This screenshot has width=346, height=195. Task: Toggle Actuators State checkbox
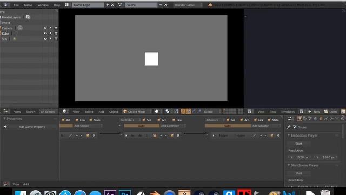(269, 120)
